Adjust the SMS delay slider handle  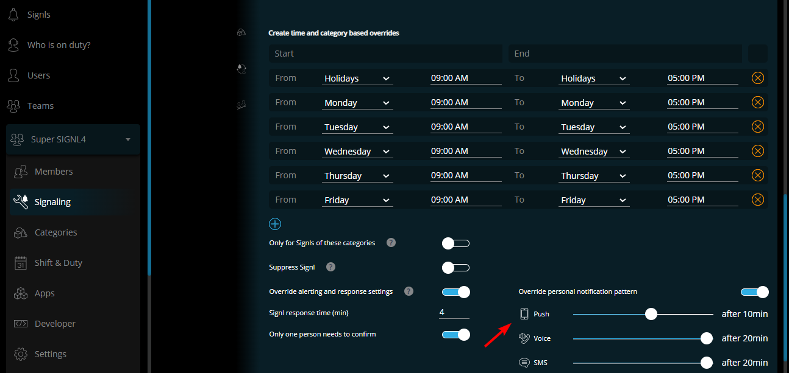click(x=707, y=363)
